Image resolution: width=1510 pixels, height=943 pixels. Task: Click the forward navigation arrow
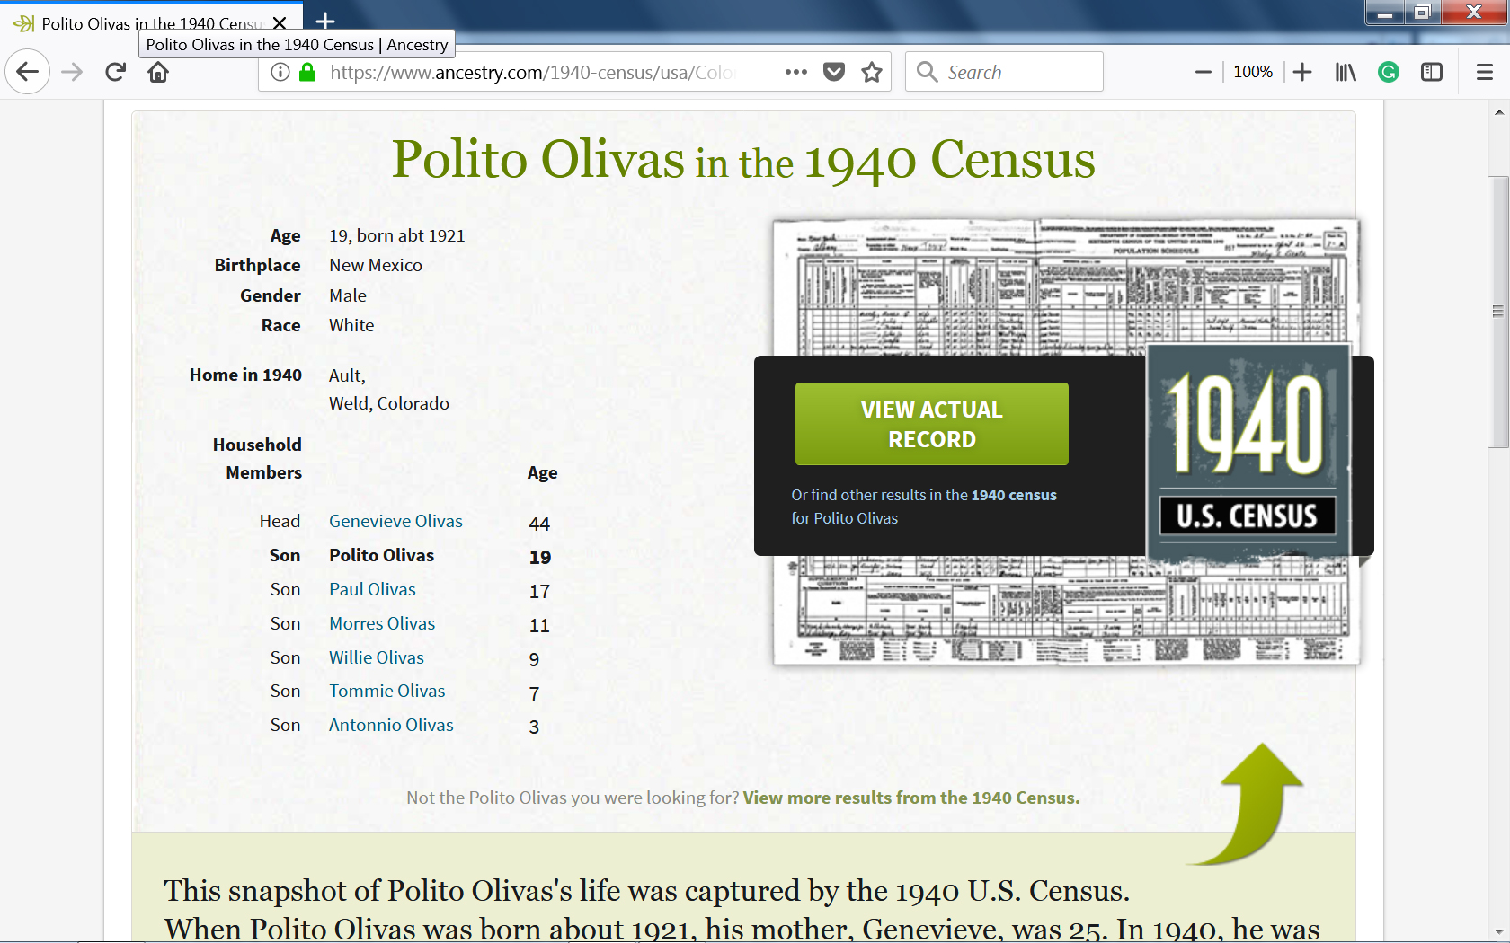pos(72,72)
